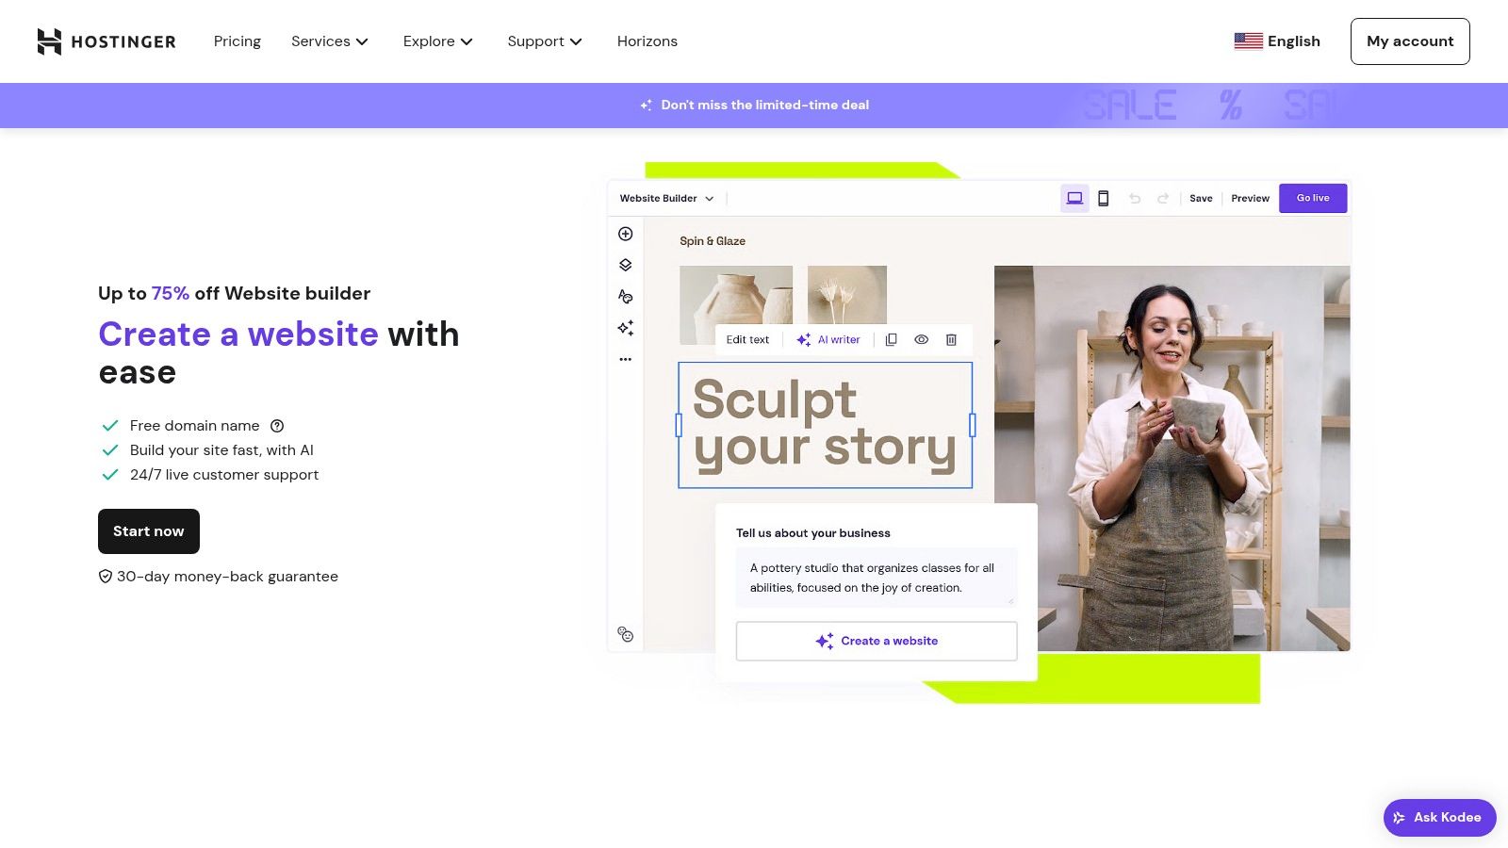Image resolution: width=1508 pixels, height=848 pixels.
Task: Open the Hostinger logo homepage link
Action: (x=107, y=41)
